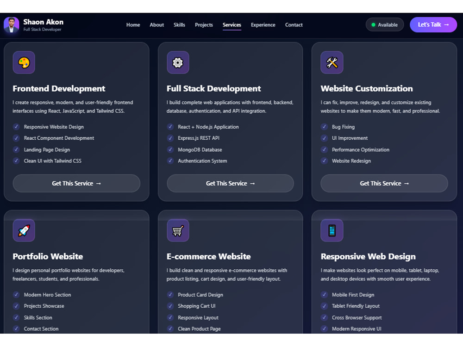Click checkmark beside Product Card Design
Viewport: 463px width, 347px height.
click(x=170, y=294)
